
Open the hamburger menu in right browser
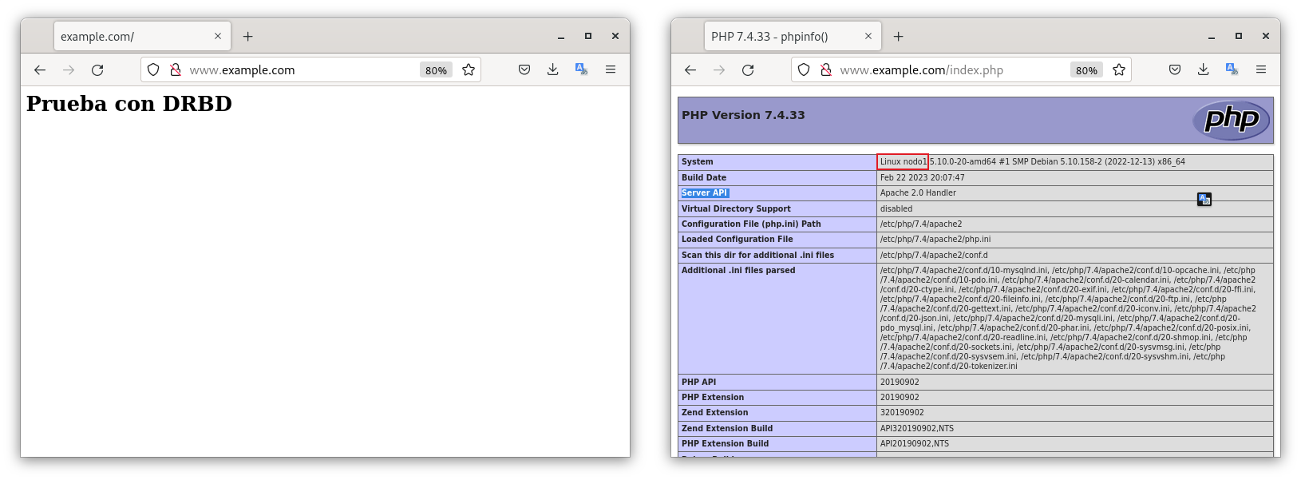(1261, 70)
